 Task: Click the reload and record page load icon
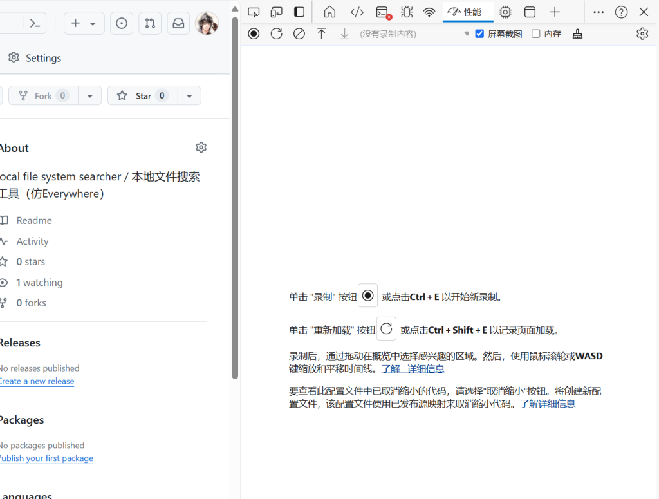coord(276,33)
